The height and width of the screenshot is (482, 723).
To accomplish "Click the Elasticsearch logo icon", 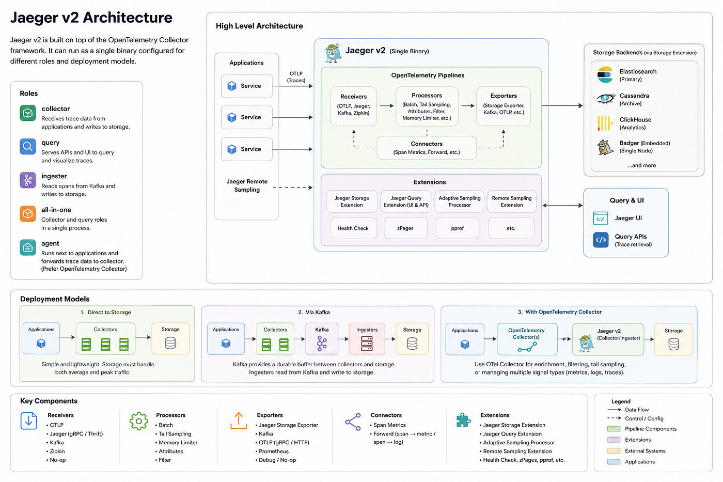I will click(x=605, y=75).
